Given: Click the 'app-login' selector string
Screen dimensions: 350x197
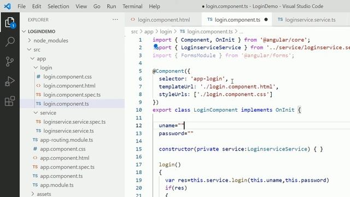Looking at the screenshot, I should (x=208, y=79).
